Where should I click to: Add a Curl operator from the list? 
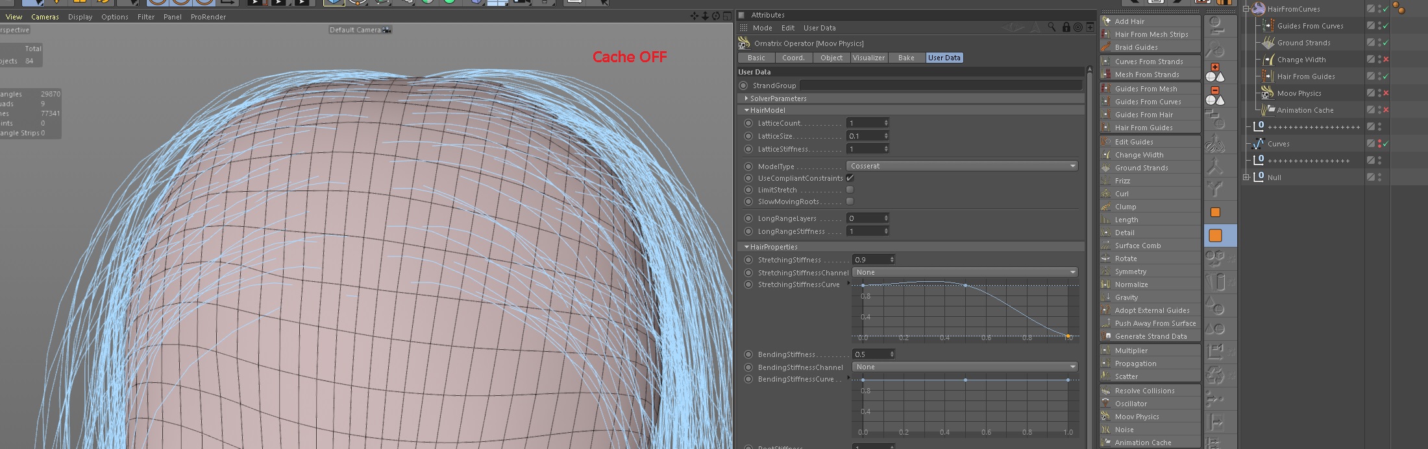[x=1122, y=194]
